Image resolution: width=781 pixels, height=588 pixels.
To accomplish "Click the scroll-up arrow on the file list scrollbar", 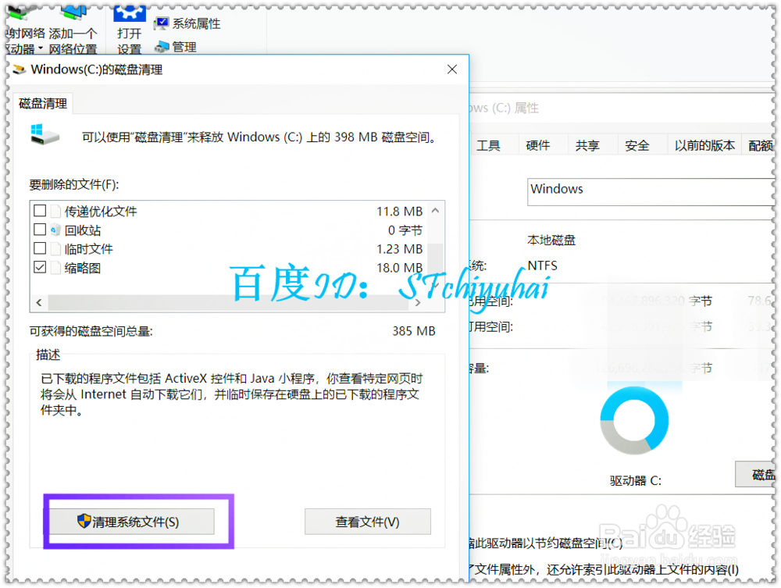I will [436, 210].
